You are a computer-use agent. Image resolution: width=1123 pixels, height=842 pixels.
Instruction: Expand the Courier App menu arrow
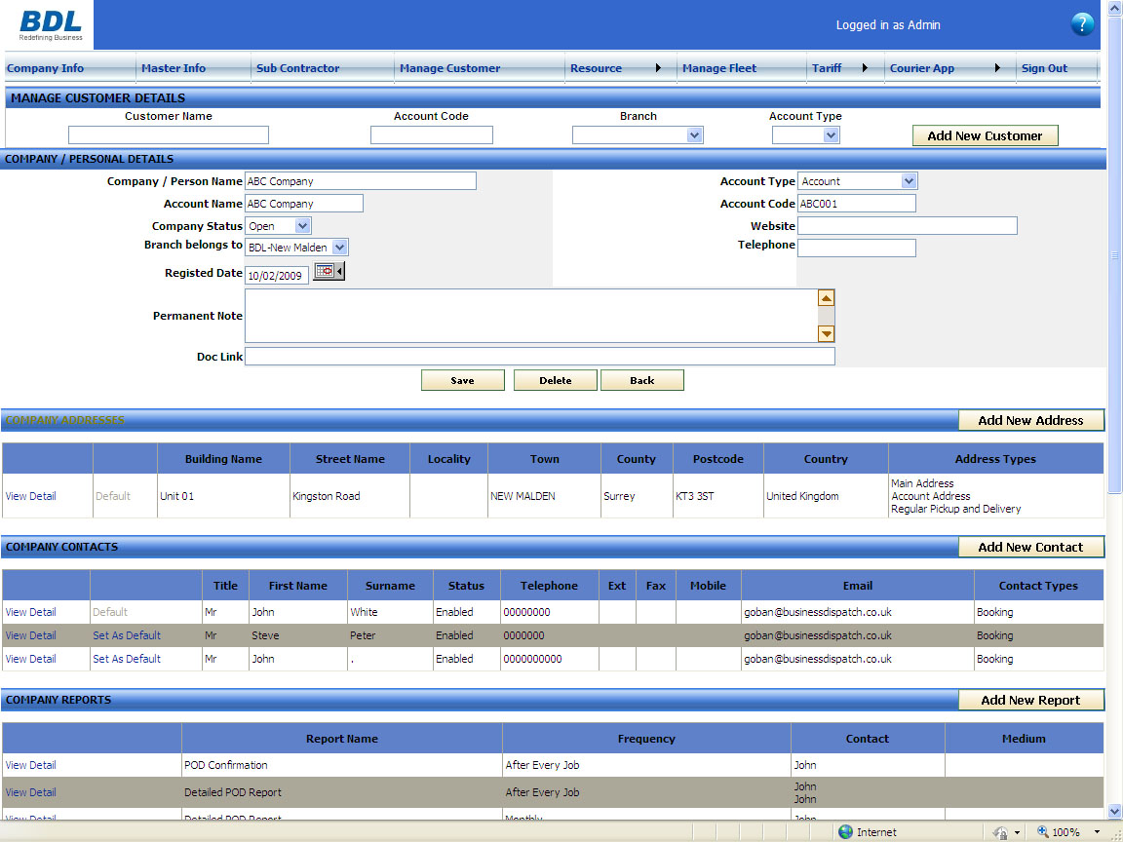pos(997,68)
